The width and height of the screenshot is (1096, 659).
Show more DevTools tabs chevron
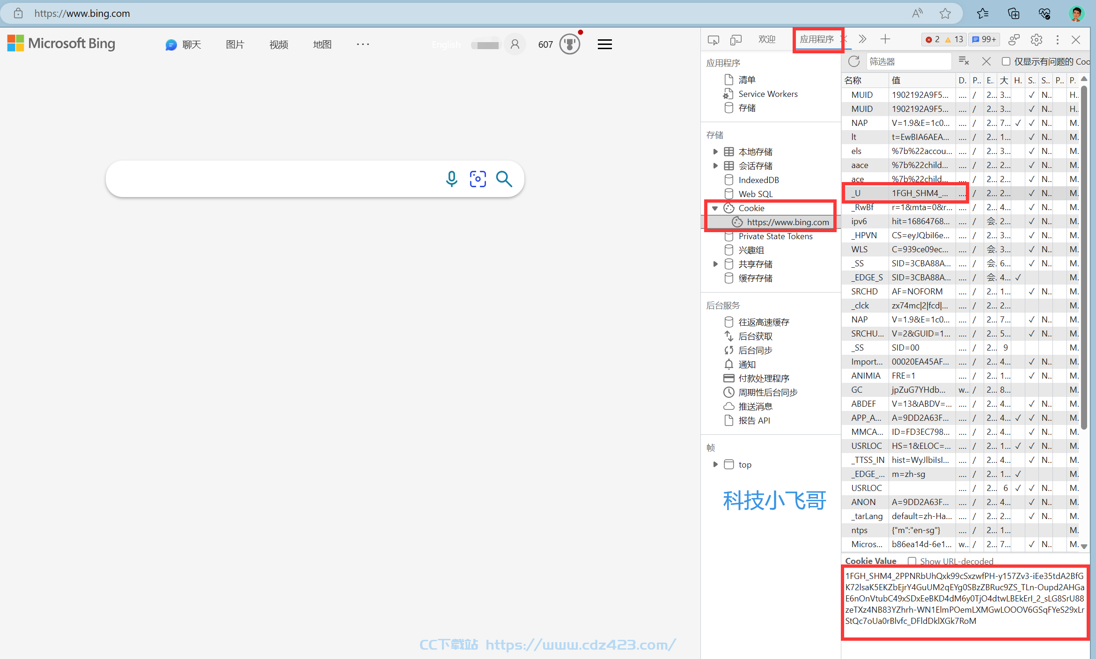tap(862, 39)
